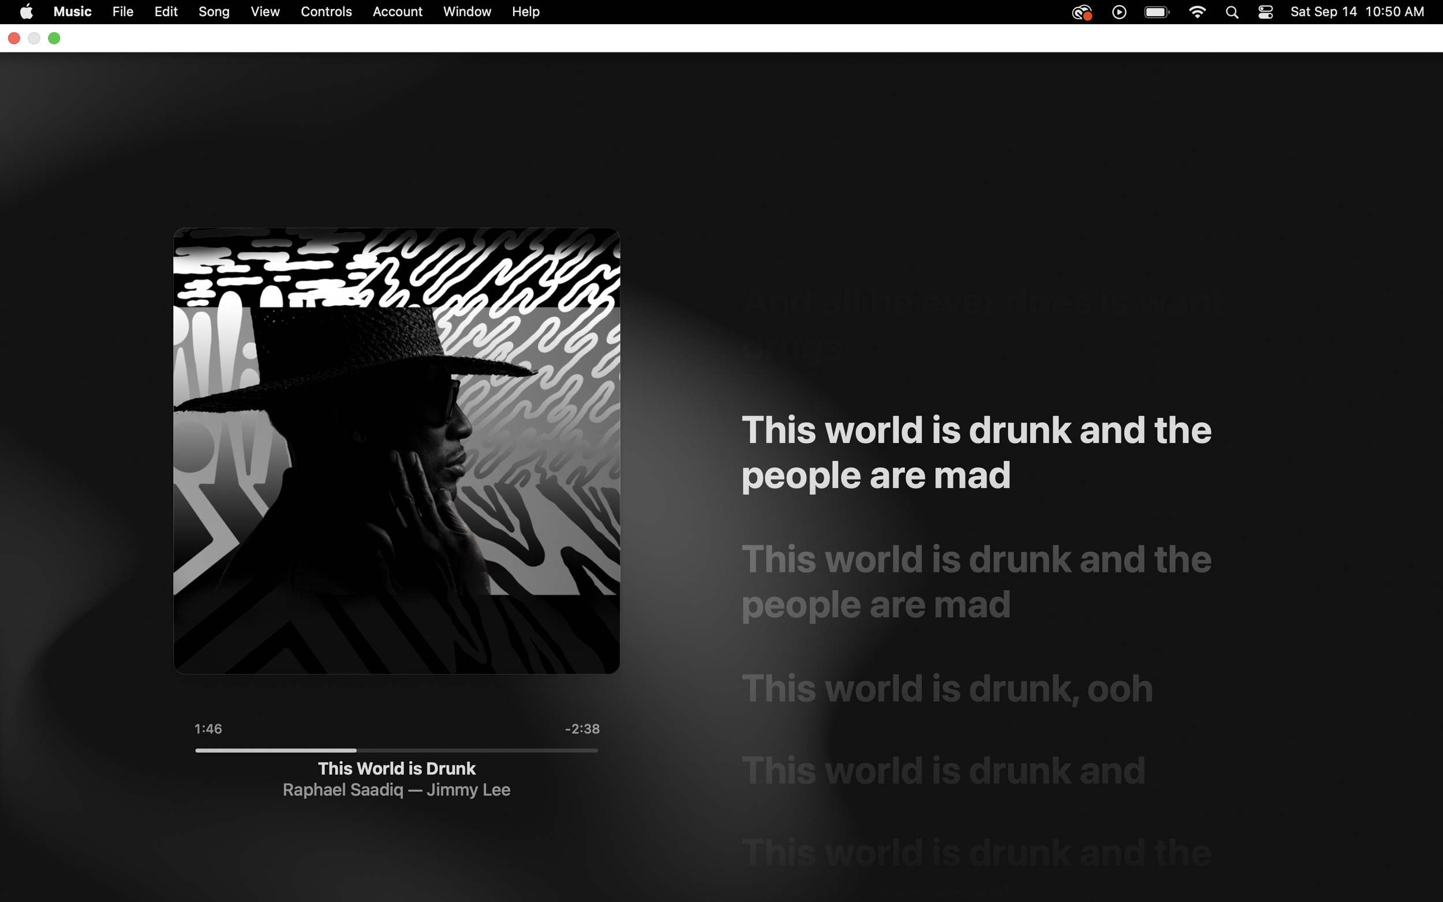Click the battery status icon
Image resolution: width=1443 pixels, height=902 pixels.
click(x=1157, y=12)
